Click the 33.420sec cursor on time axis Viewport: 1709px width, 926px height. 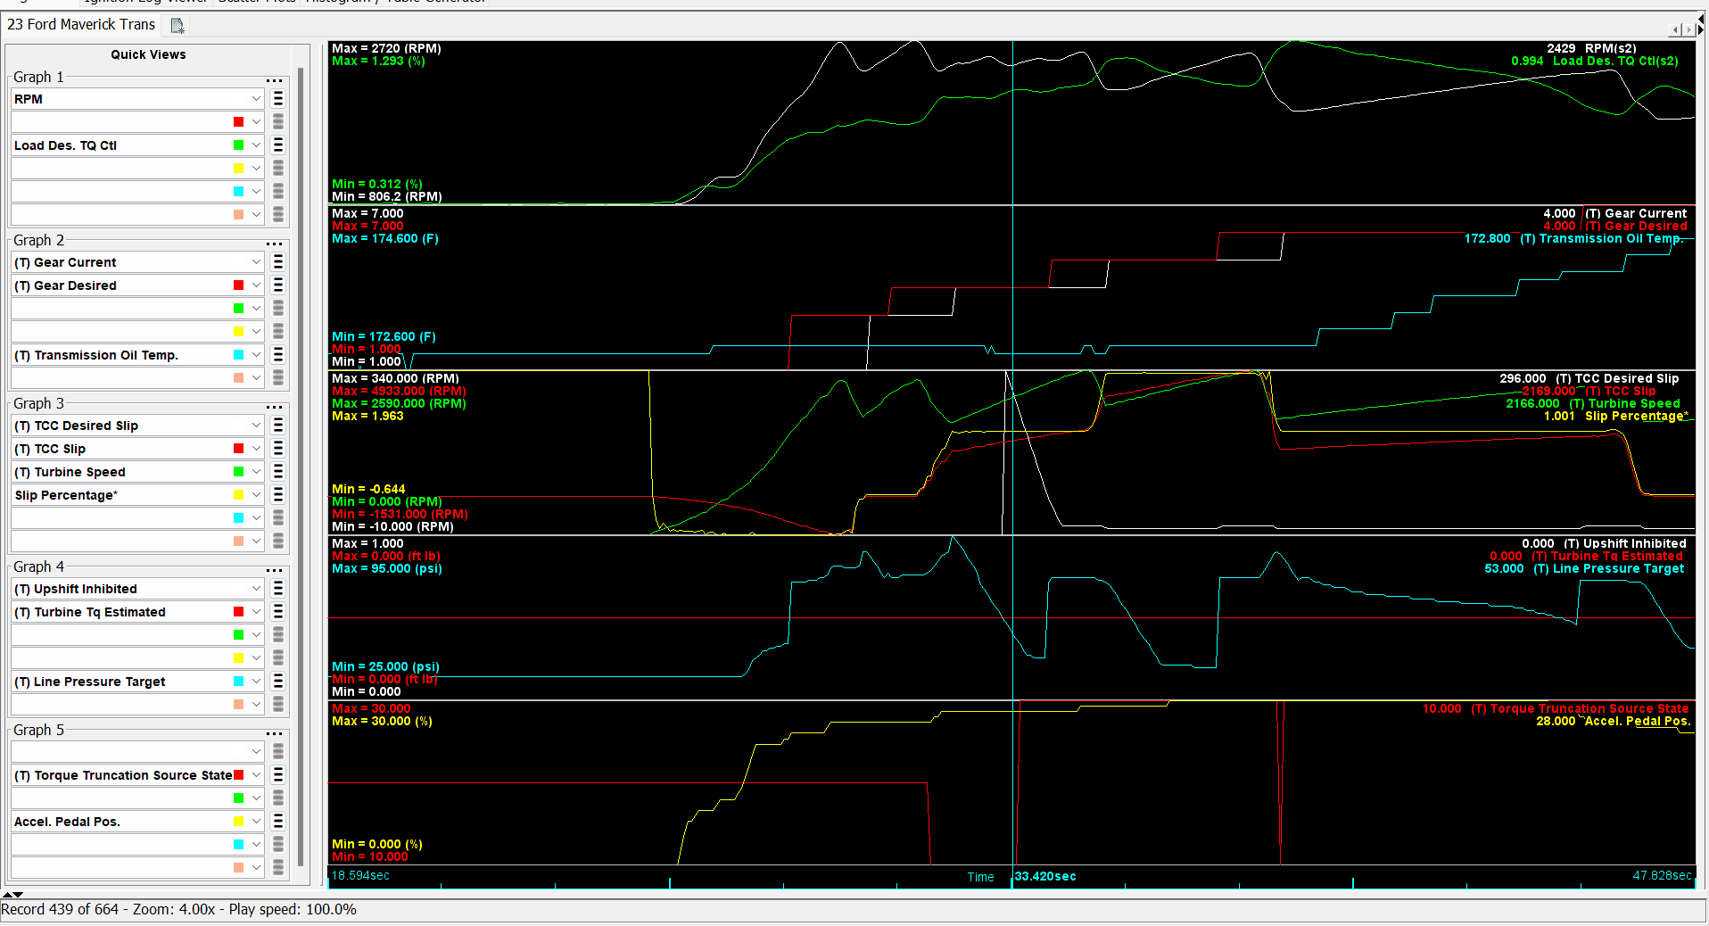pyautogui.click(x=1044, y=877)
